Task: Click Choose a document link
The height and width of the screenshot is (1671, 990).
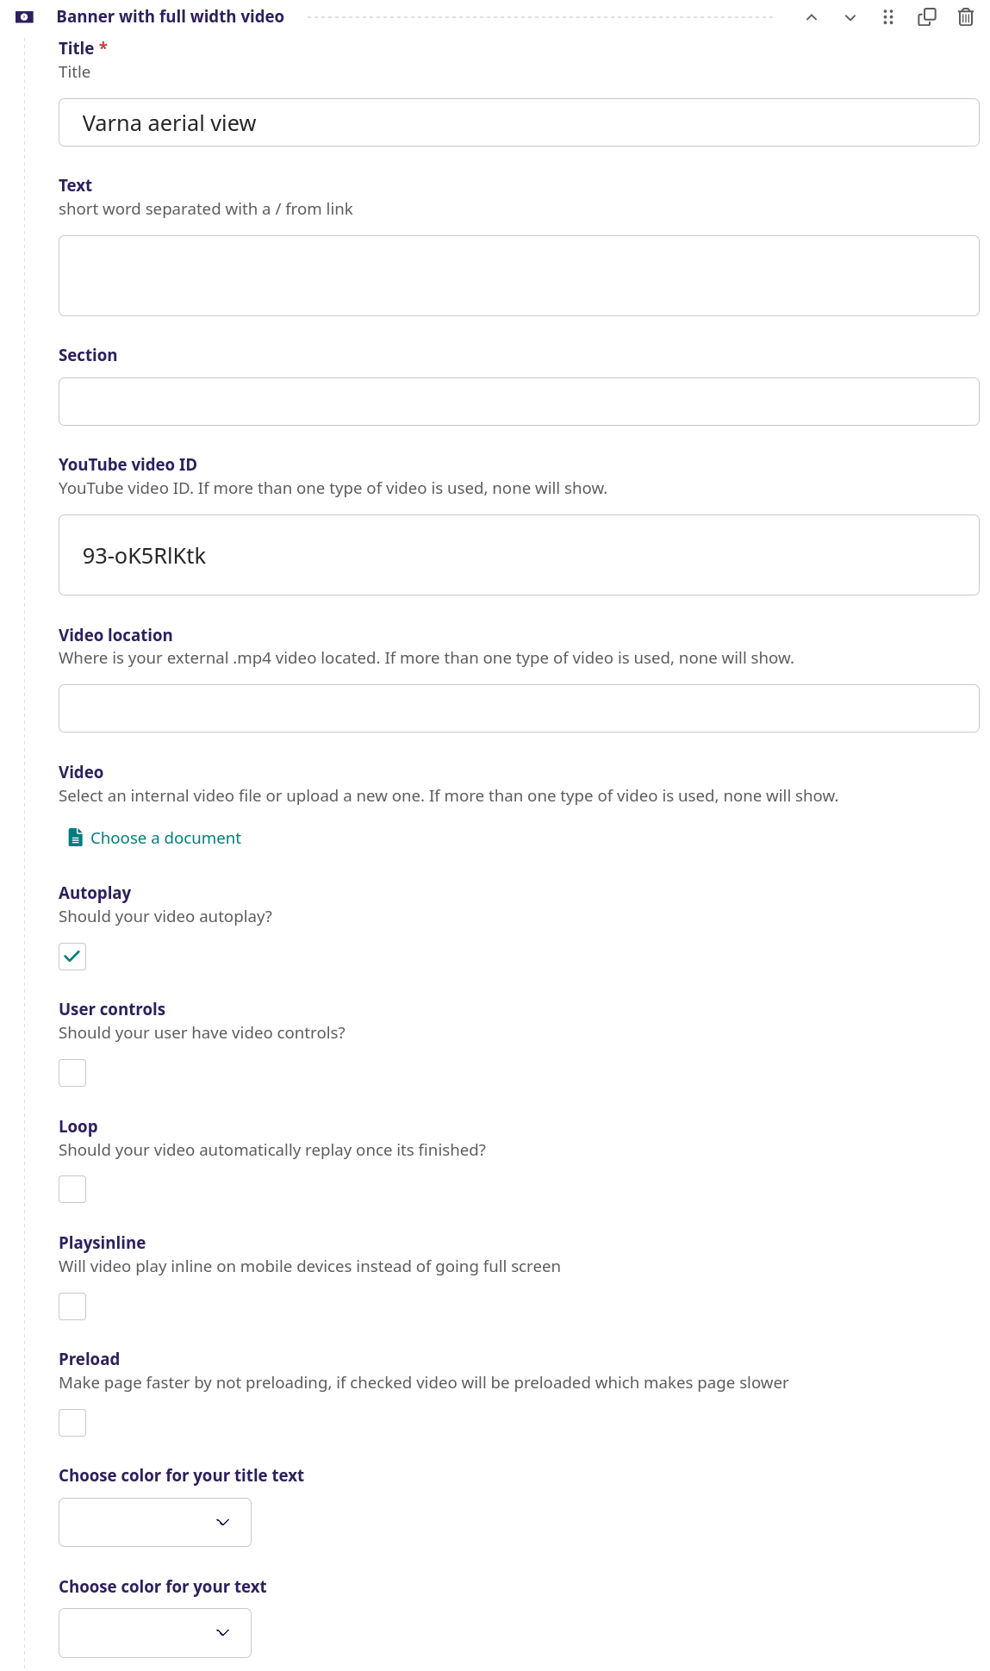Action: 165,838
